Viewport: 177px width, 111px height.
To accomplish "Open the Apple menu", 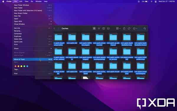I will pyautogui.click(x=3, y=1).
